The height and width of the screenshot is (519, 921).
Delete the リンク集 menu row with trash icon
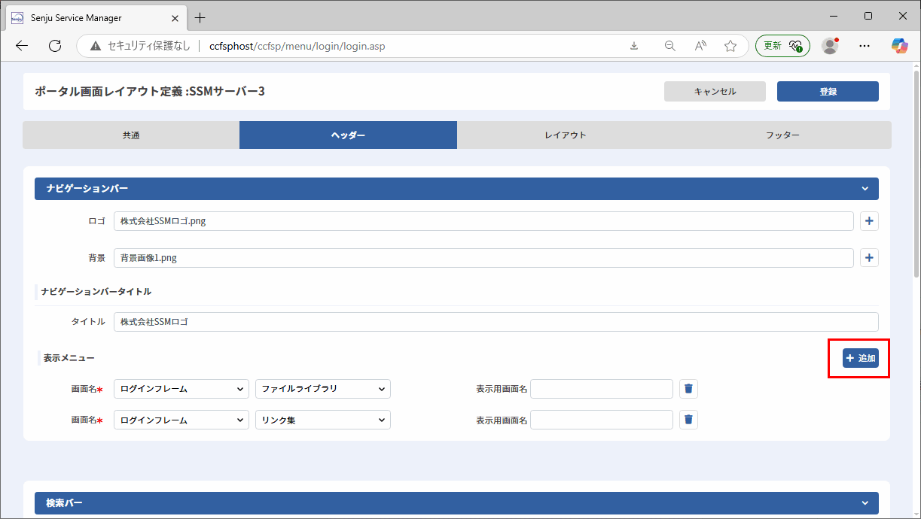(688, 420)
